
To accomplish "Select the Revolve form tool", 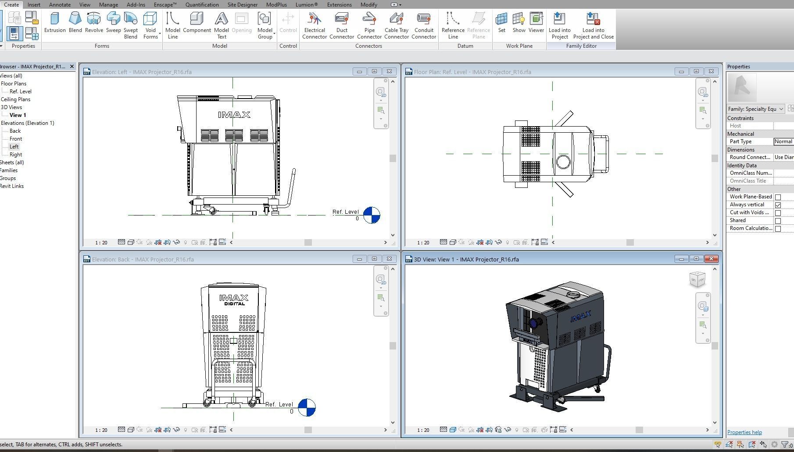I will (x=94, y=23).
